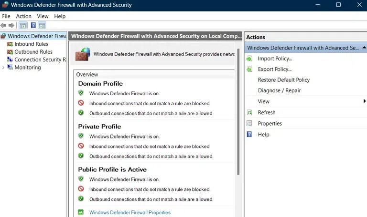367x217 pixels.
Task: Click Private Profile outbound allowed green check icon
Action: click(x=81, y=156)
